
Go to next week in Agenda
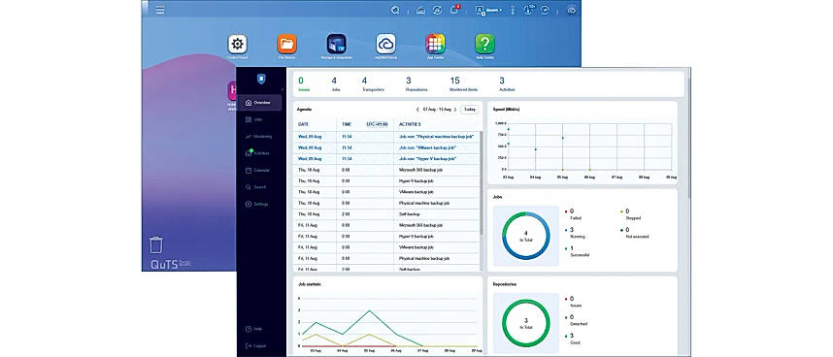click(455, 110)
